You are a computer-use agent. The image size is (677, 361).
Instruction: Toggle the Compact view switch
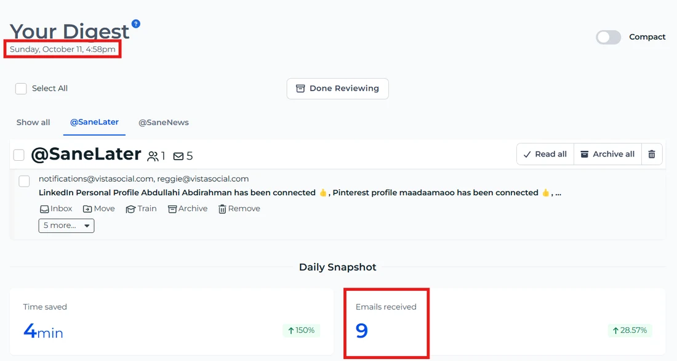pos(608,37)
